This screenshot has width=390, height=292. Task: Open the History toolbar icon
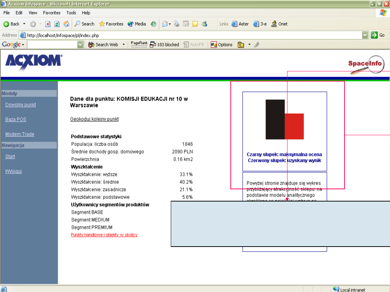(153, 24)
